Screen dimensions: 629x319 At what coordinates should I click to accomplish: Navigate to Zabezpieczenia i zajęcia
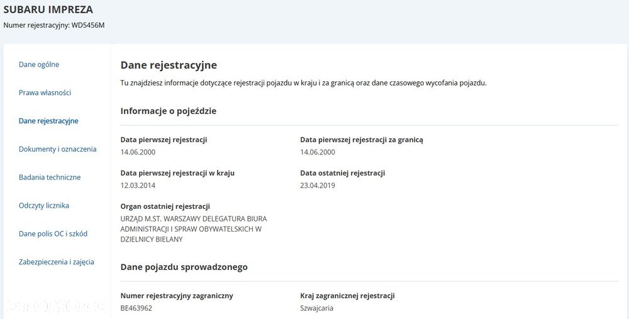pyautogui.click(x=56, y=262)
